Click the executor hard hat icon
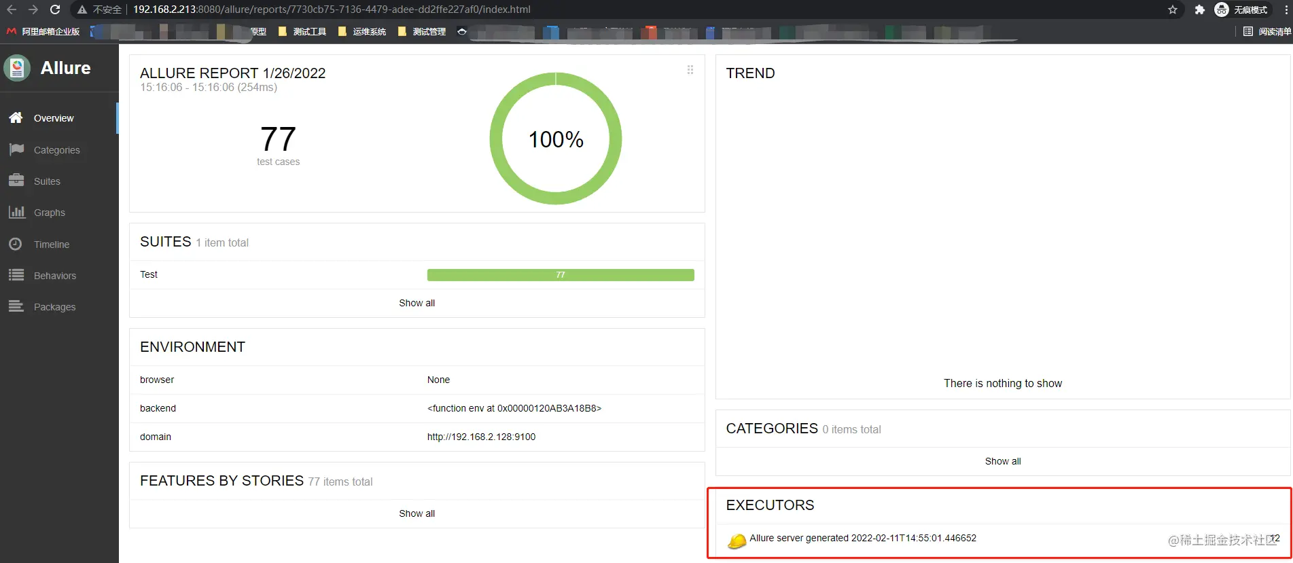The width and height of the screenshot is (1293, 563). (x=737, y=540)
